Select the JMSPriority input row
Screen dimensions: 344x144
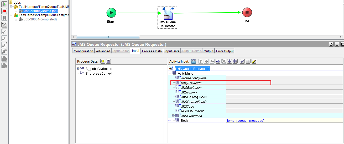click(189, 92)
